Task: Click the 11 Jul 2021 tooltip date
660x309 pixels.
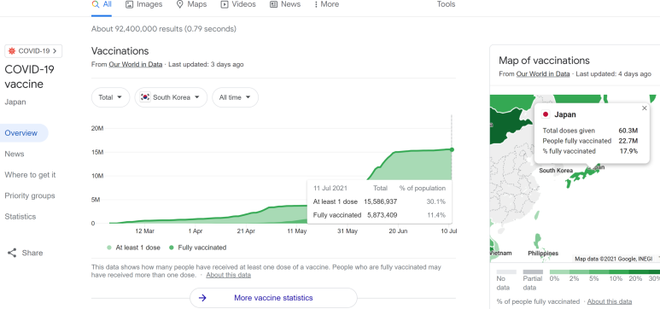Action: (x=330, y=189)
